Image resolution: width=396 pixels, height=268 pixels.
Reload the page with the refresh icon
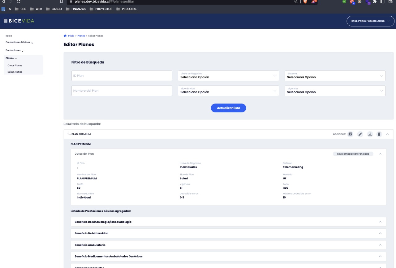click(x=19, y=2)
